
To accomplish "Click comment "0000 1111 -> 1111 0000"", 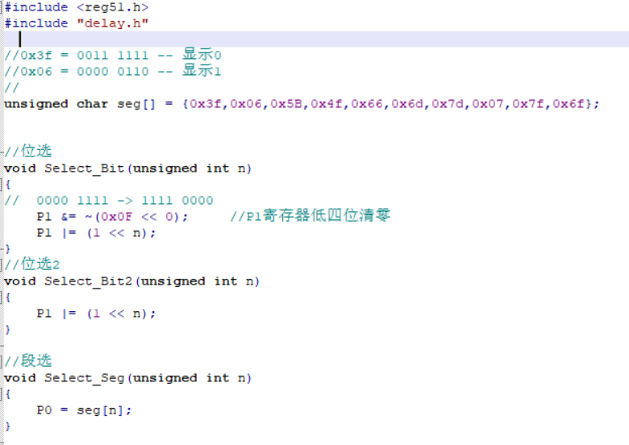I will point(125,201).
